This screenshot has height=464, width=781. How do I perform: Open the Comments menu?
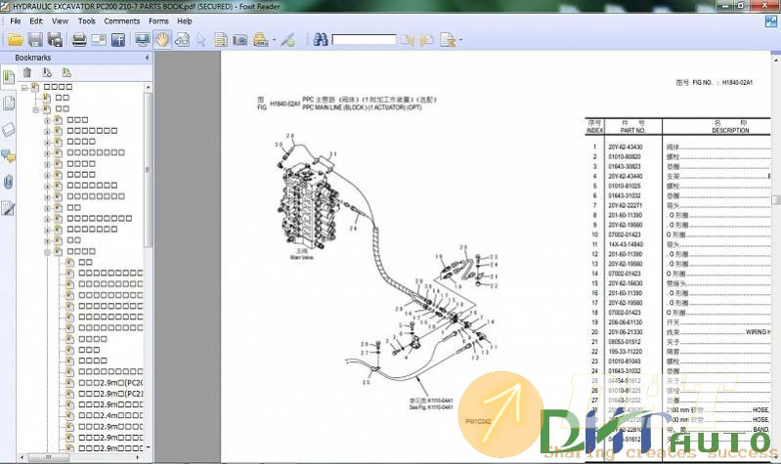click(122, 21)
